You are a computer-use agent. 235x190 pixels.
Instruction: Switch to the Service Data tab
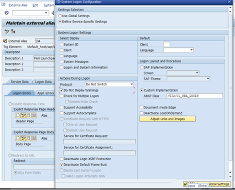coord(20,82)
